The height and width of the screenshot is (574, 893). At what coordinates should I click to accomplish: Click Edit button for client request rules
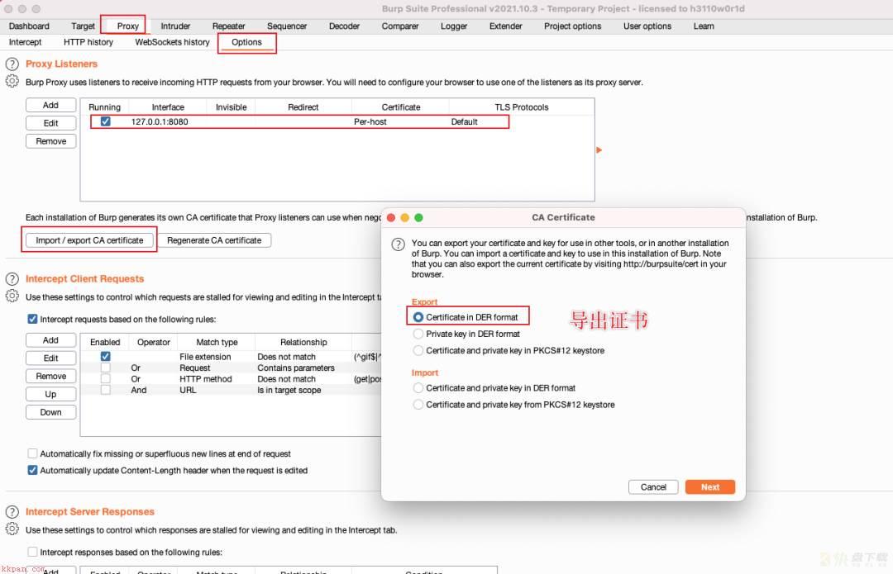pyautogui.click(x=50, y=358)
